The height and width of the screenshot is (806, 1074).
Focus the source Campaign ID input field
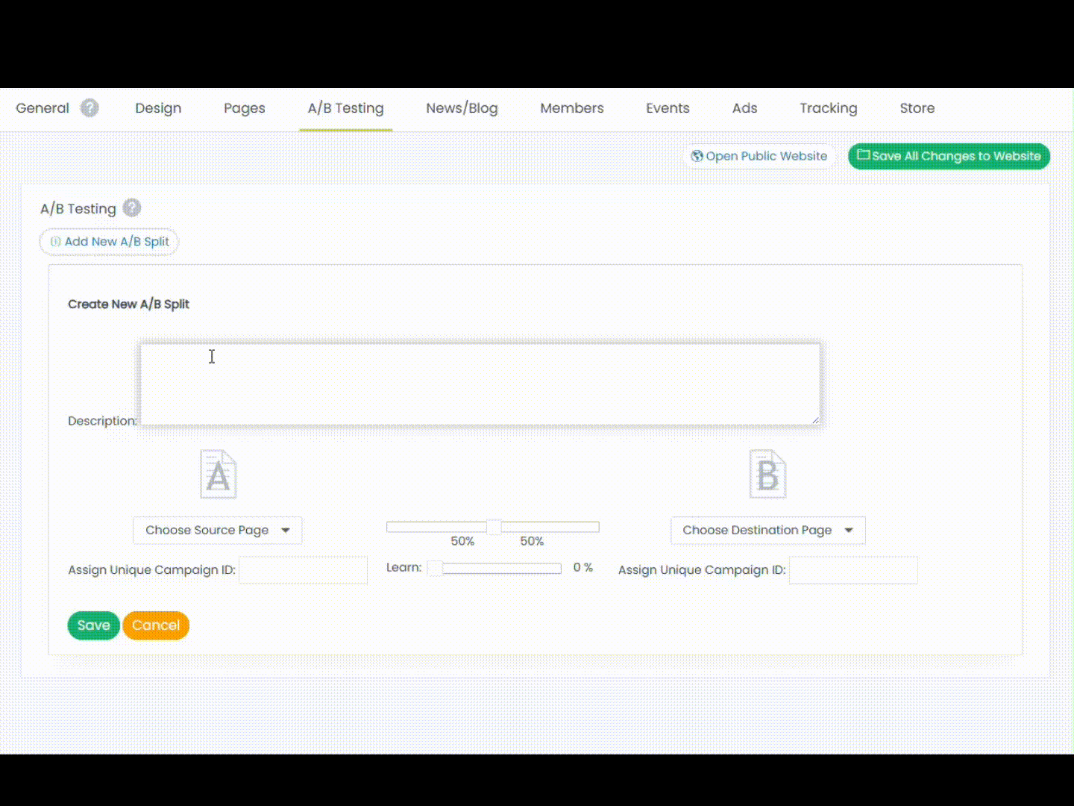click(x=303, y=570)
